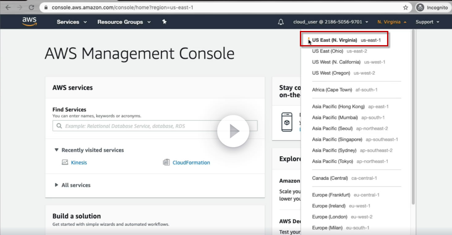Viewport: 452px width, 235px height.
Task: Click the region list scrollbar
Action: point(413,117)
